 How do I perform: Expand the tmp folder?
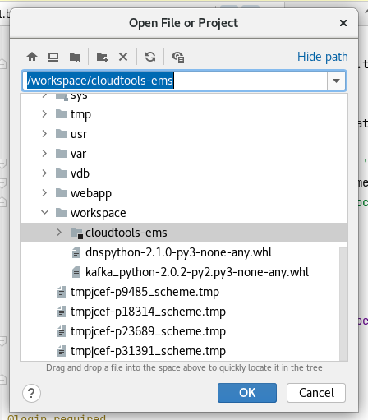44,114
